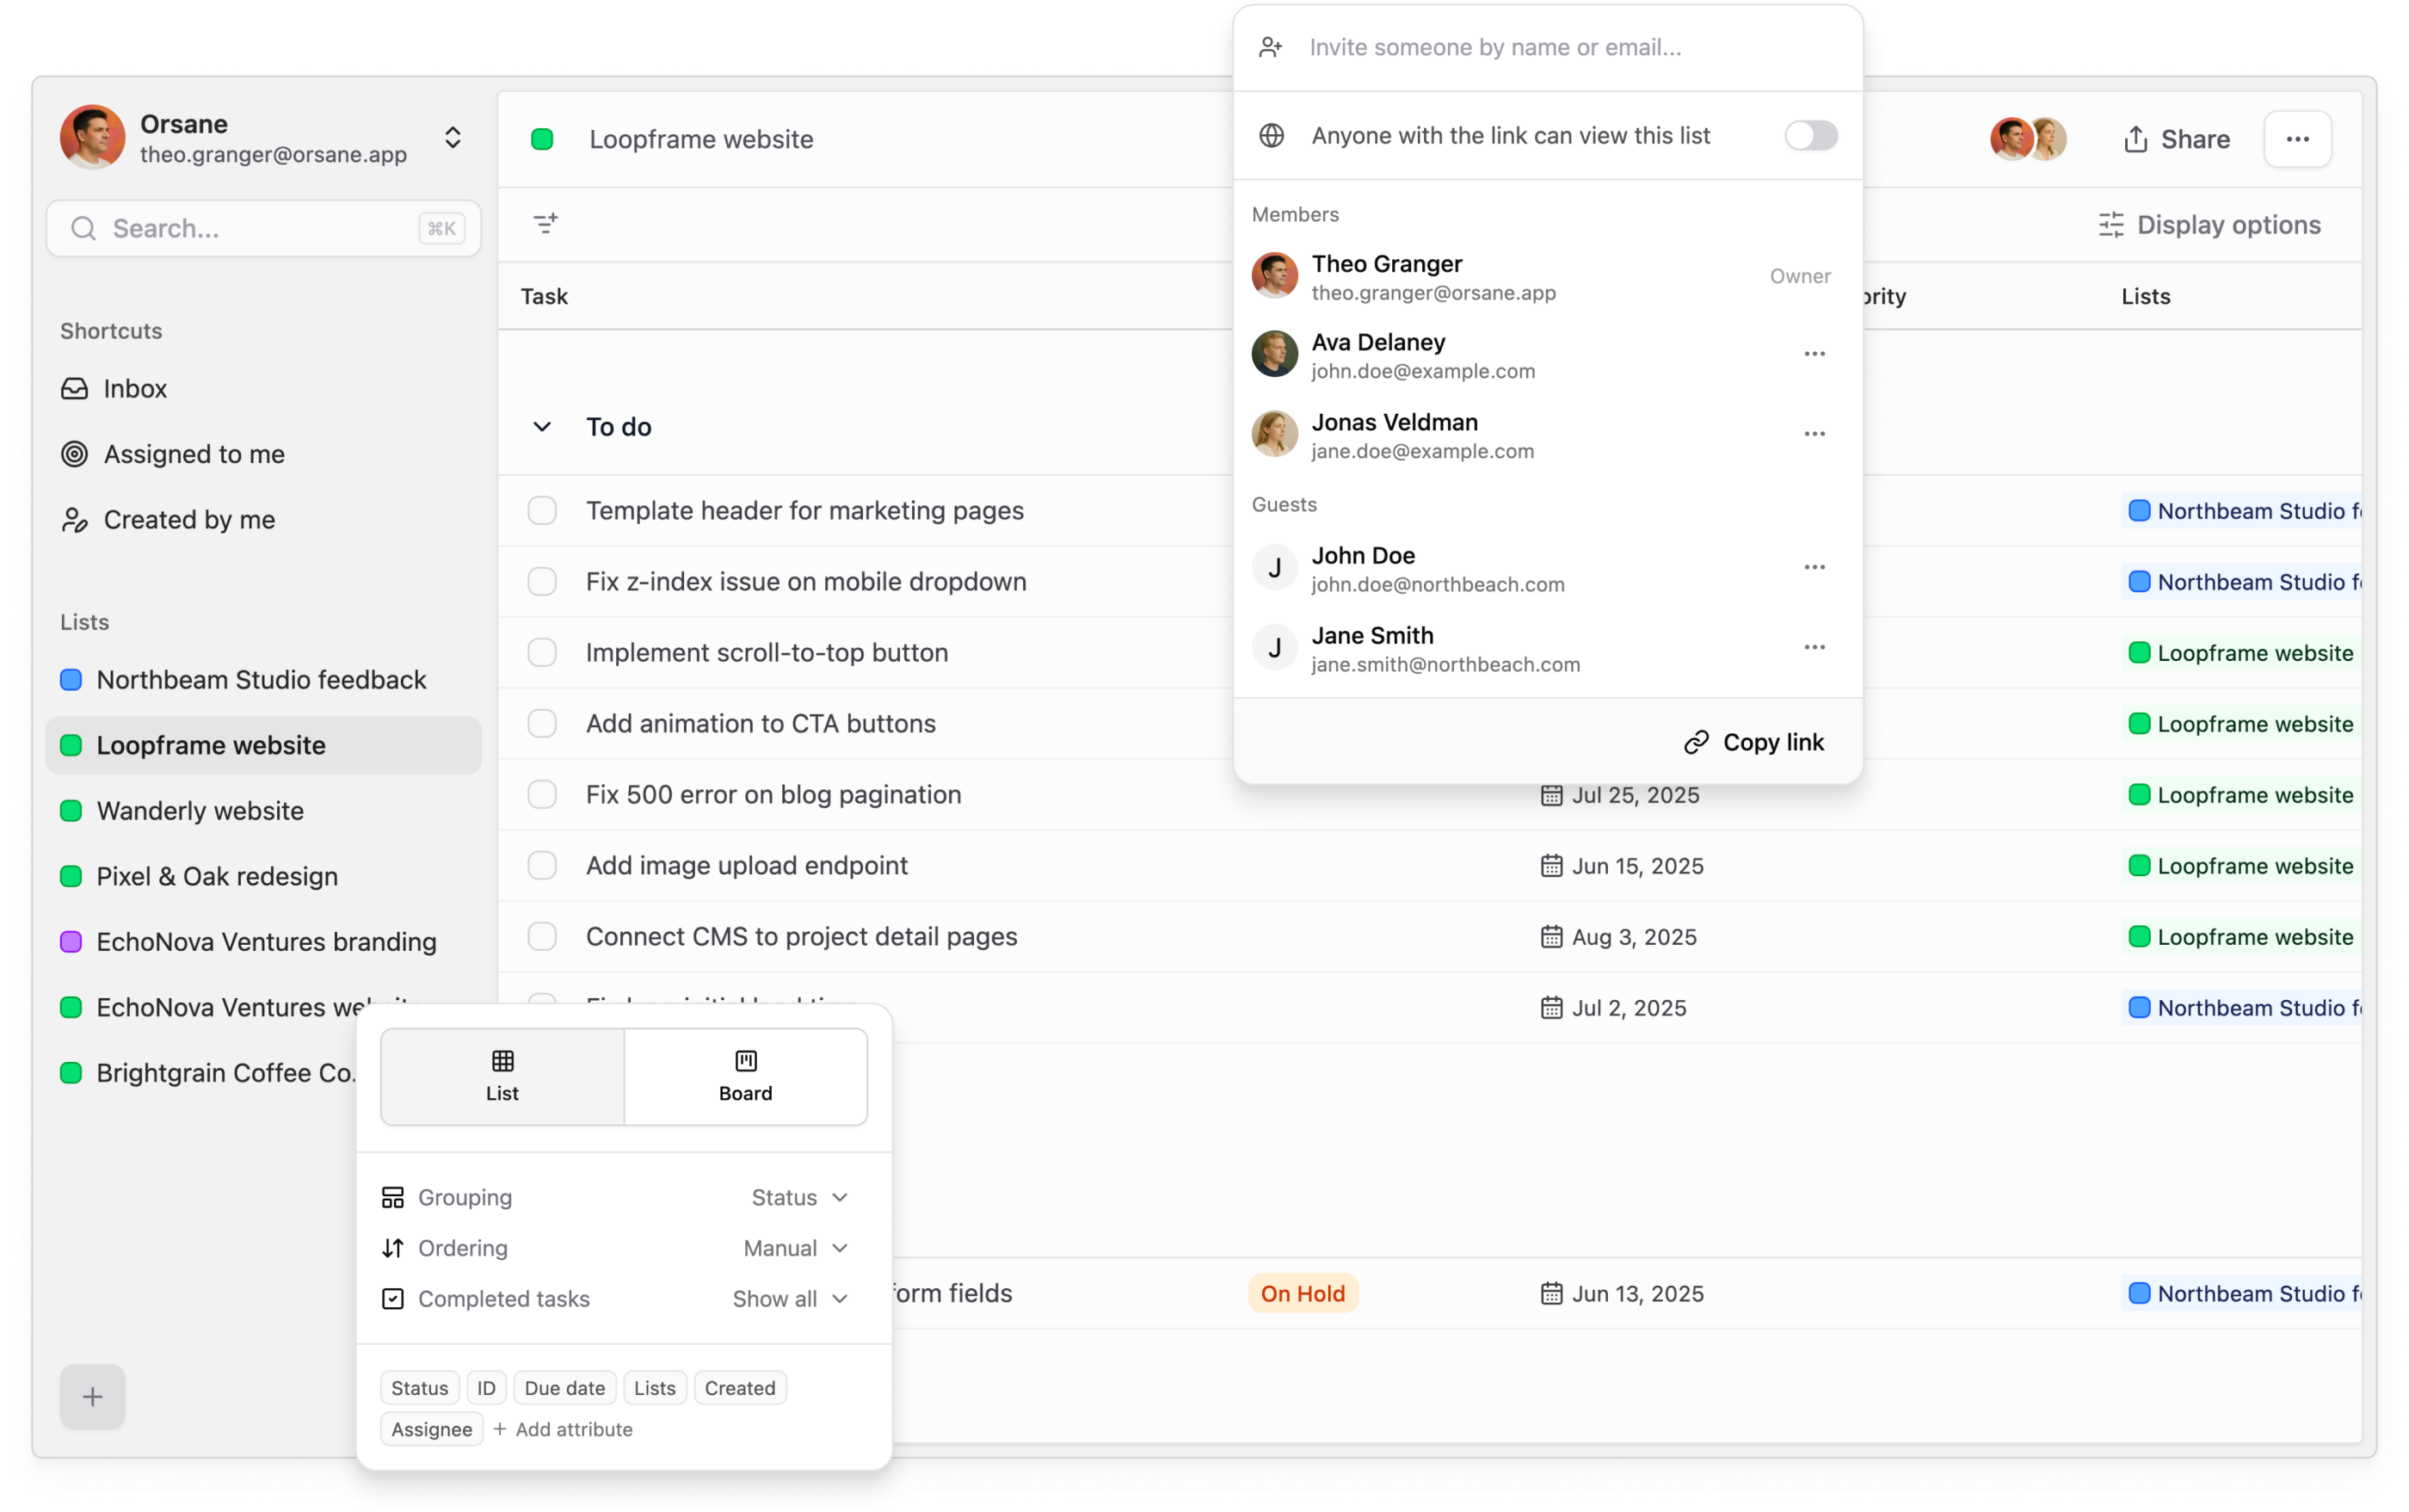Image resolution: width=2409 pixels, height=1512 pixels.
Task: Open options menu for Ava Delaney
Action: click(x=1814, y=354)
